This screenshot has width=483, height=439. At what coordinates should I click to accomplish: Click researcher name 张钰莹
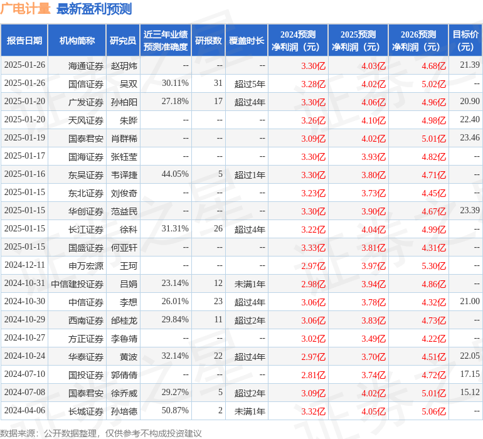pyautogui.click(x=124, y=157)
